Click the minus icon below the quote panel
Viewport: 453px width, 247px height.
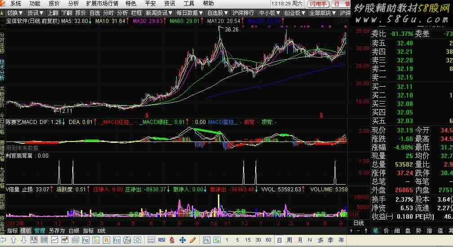[x=358, y=230]
